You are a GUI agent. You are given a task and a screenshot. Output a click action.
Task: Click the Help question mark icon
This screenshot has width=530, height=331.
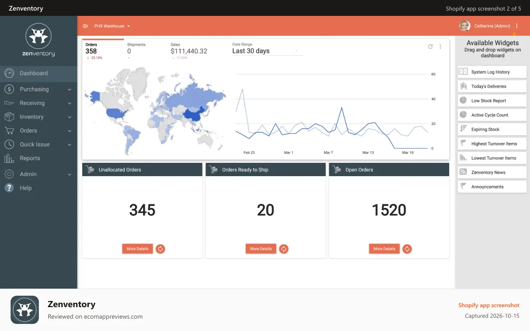(x=9, y=188)
